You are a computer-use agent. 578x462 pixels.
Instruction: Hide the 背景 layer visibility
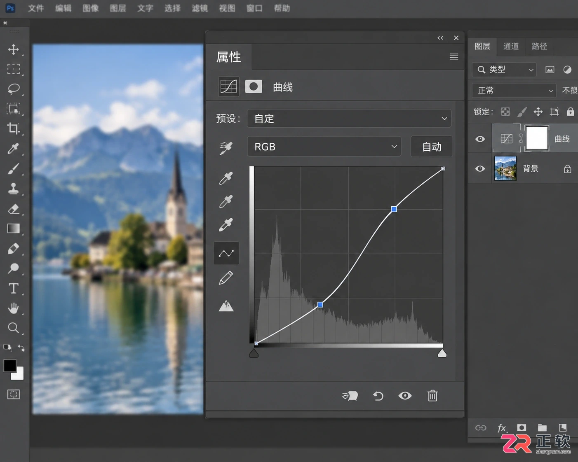tap(480, 168)
